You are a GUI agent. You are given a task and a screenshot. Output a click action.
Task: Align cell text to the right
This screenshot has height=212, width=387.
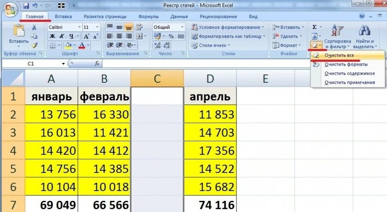tap(129, 36)
